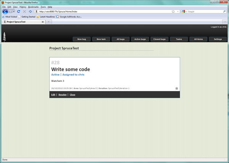Open the Edit menu
The width and height of the screenshot is (229, 163).
(9, 7)
